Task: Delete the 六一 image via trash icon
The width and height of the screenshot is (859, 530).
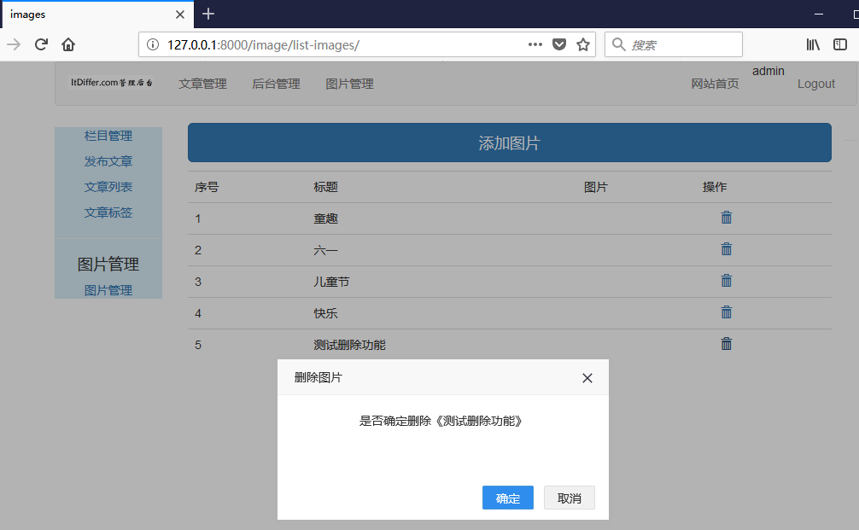Action: [x=727, y=249]
